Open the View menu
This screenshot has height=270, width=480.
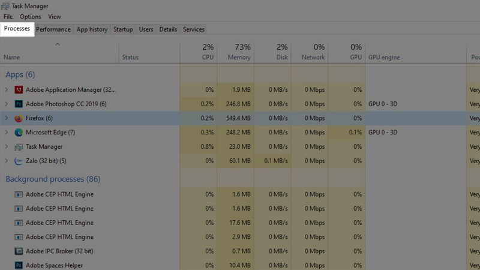click(x=55, y=17)
